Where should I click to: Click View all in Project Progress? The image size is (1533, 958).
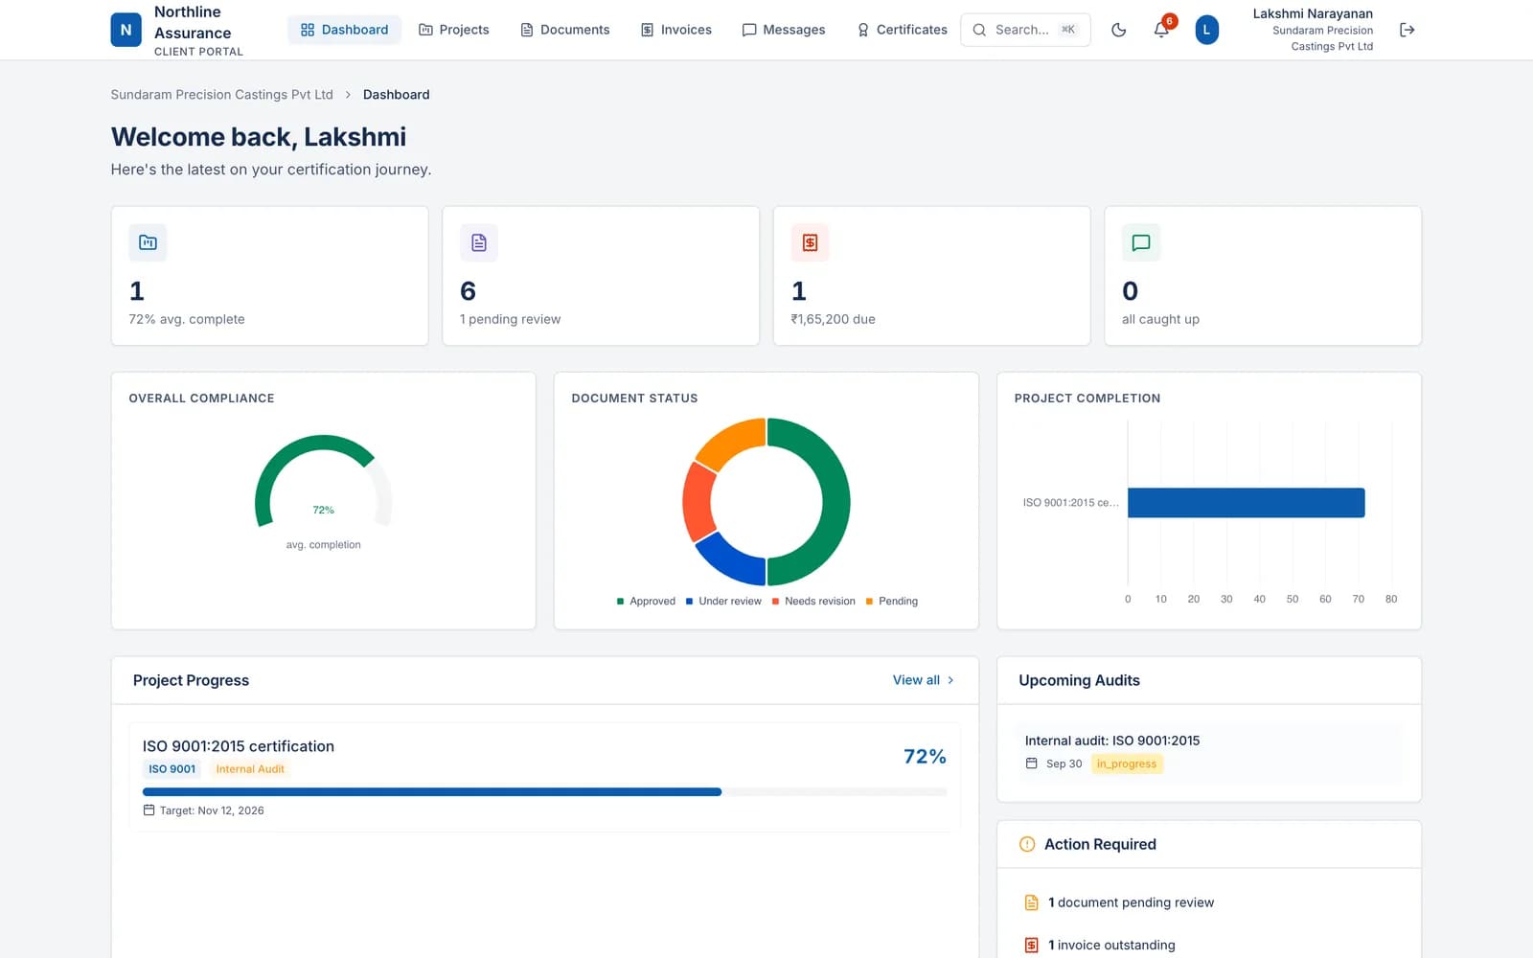click(x=924, y=680)
